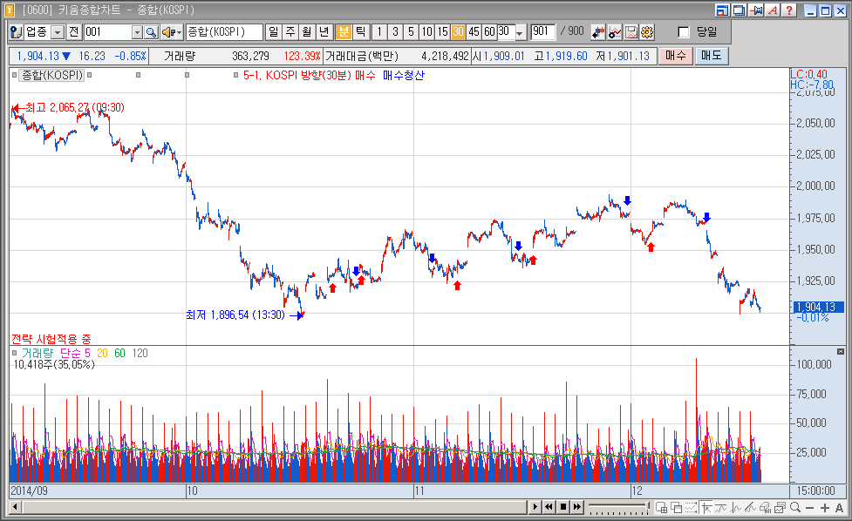Click the diagonal trendline tool icon
The width and height of the screenshot is (852, 521).
[750, 508]
